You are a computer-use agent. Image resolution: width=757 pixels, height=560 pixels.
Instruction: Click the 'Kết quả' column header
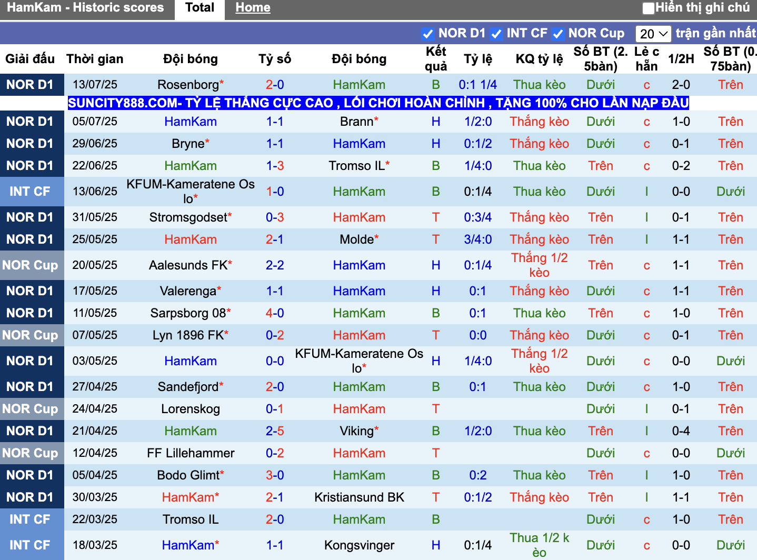[436, 59]
